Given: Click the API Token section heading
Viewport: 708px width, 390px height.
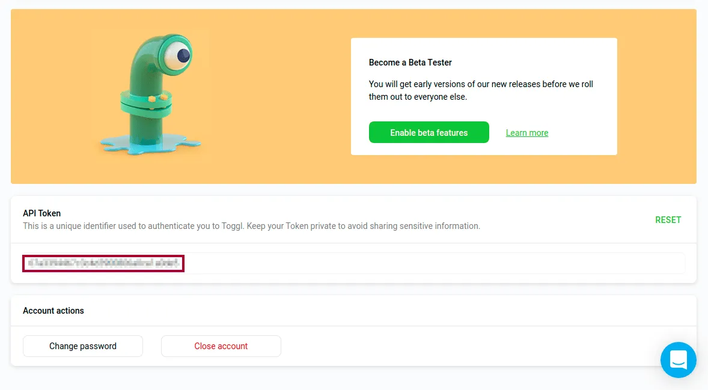Looking at the screenshot, I should 41,213.
